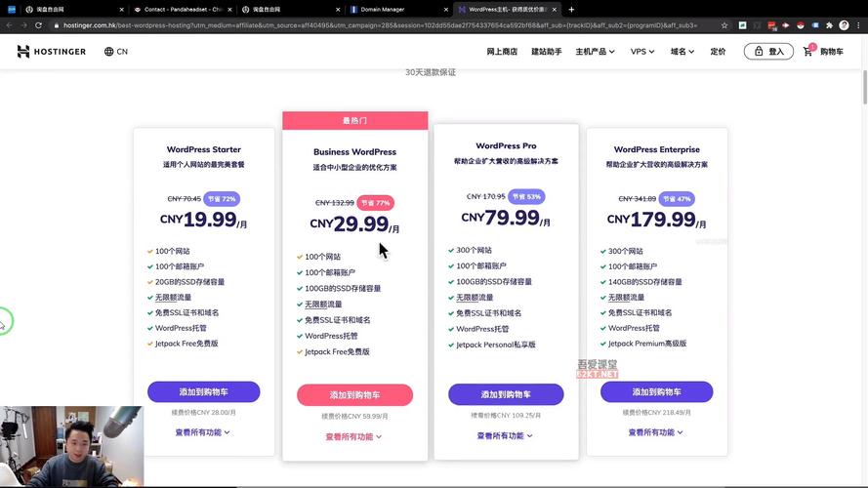Open a new browser tab with plus
Viewport: 868px width, 488px height.
point(571,10)
